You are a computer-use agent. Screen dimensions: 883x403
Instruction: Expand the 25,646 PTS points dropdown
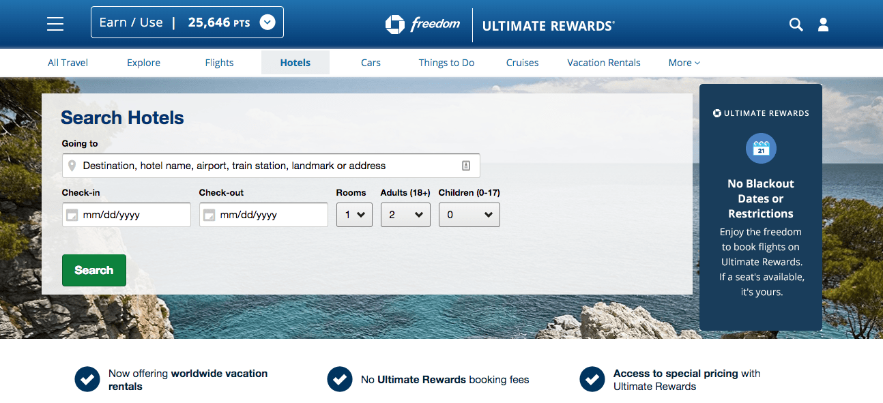click(x=267, y=21)
